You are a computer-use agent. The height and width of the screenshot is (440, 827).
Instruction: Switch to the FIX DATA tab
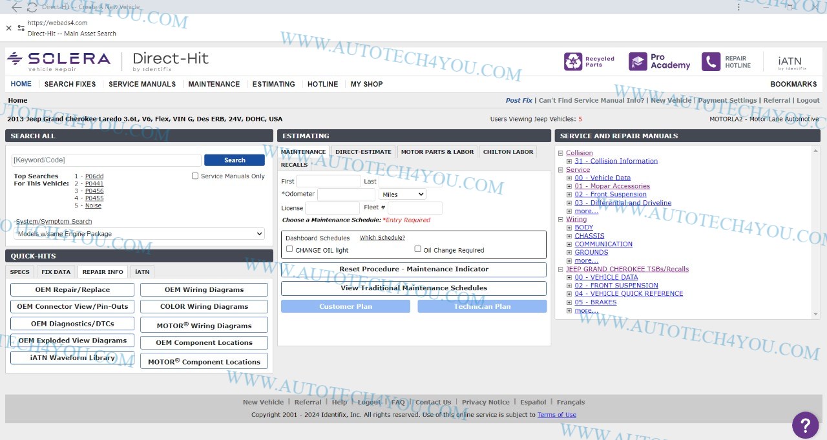point(56,272)
